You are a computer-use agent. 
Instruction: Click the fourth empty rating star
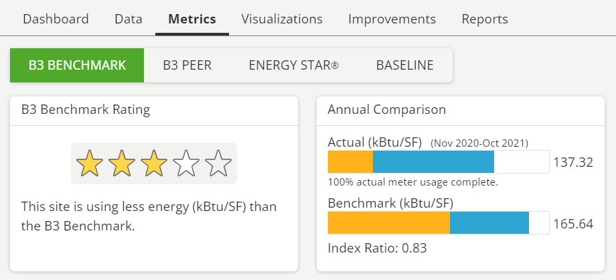(x=186, y=163)
